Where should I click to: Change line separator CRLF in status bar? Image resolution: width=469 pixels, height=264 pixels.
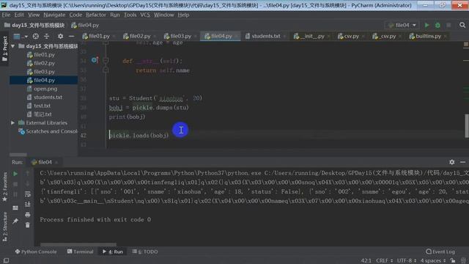click(x=384, y=261)
